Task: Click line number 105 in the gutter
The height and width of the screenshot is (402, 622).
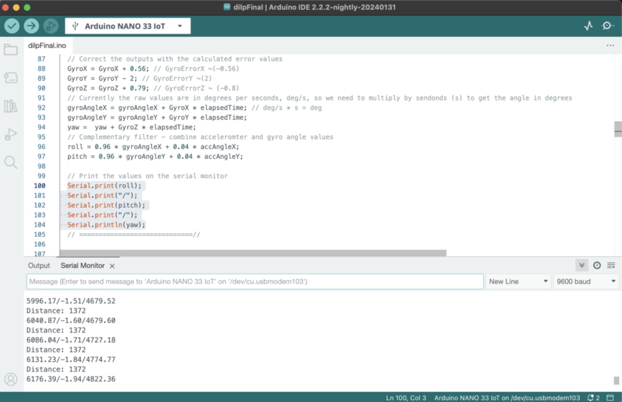Action: [40, 234]
